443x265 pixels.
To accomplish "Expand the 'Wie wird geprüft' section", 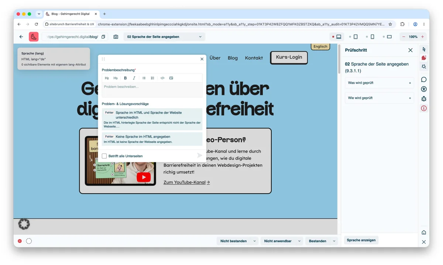I will point(380,98).
